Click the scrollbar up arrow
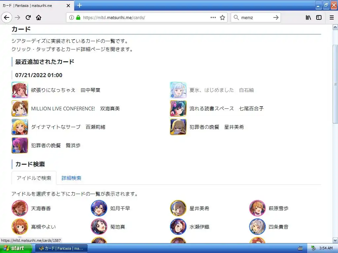Image resolution: width=338 pixels, height=253 pixels. click(x=335, y=27)
